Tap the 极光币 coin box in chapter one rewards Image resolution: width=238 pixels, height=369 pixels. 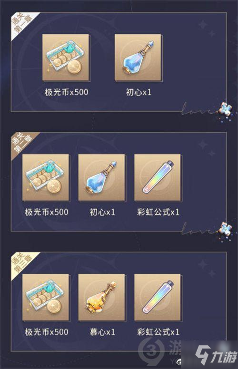[x=66, y=58]
